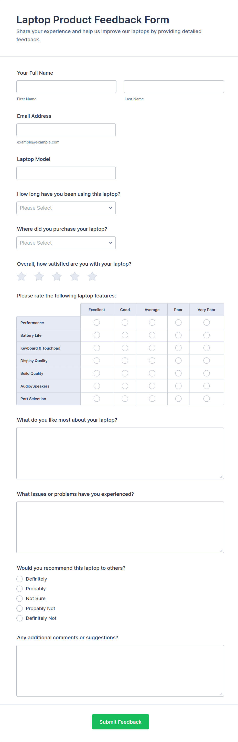
Task: Select the third star rating
Action: click(57, 276)
